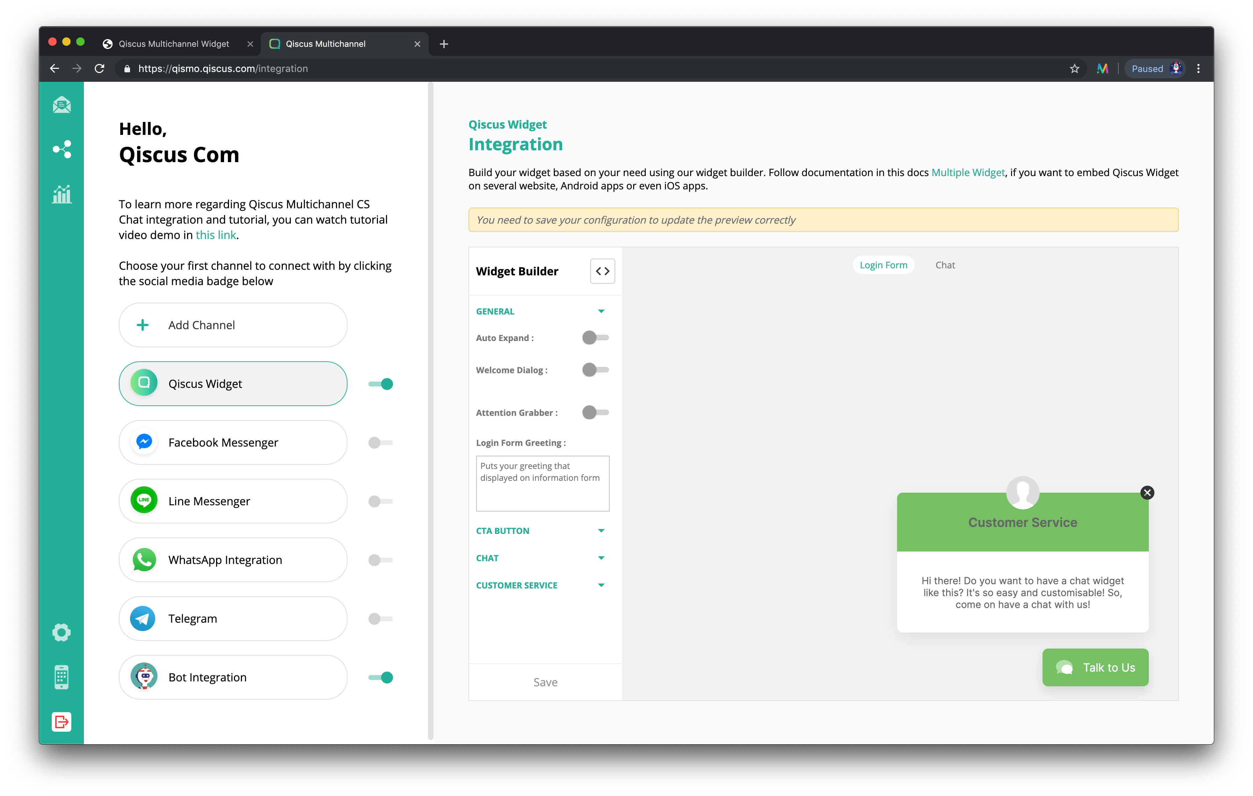Open embed code brackets icon in Widget Builder

pyautogui.click(x=602, y=271)
